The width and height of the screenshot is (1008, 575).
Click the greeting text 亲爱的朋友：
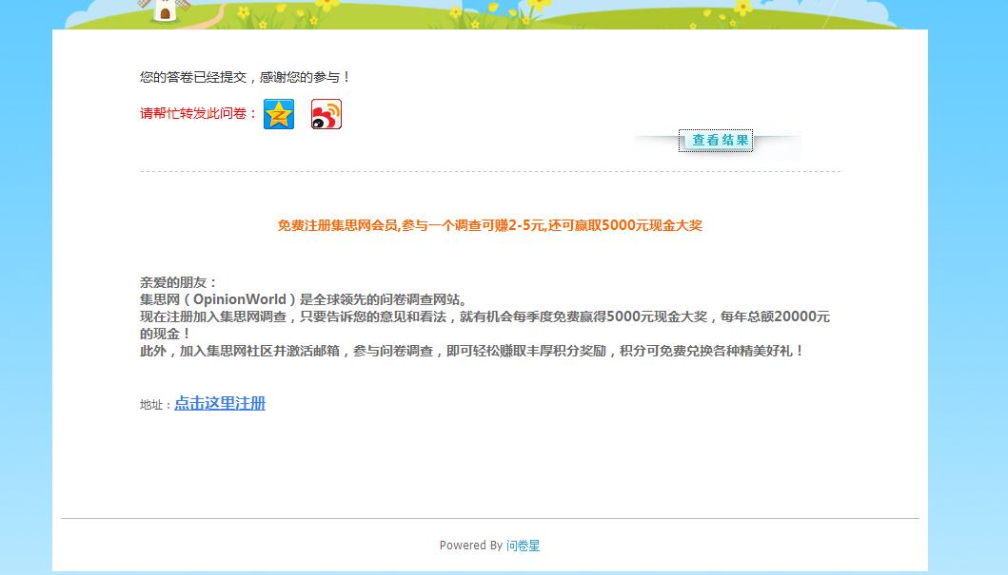(x=179, y=282)
